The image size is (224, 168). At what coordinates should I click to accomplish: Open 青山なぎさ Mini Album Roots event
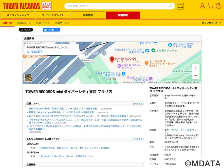point(66,156)
